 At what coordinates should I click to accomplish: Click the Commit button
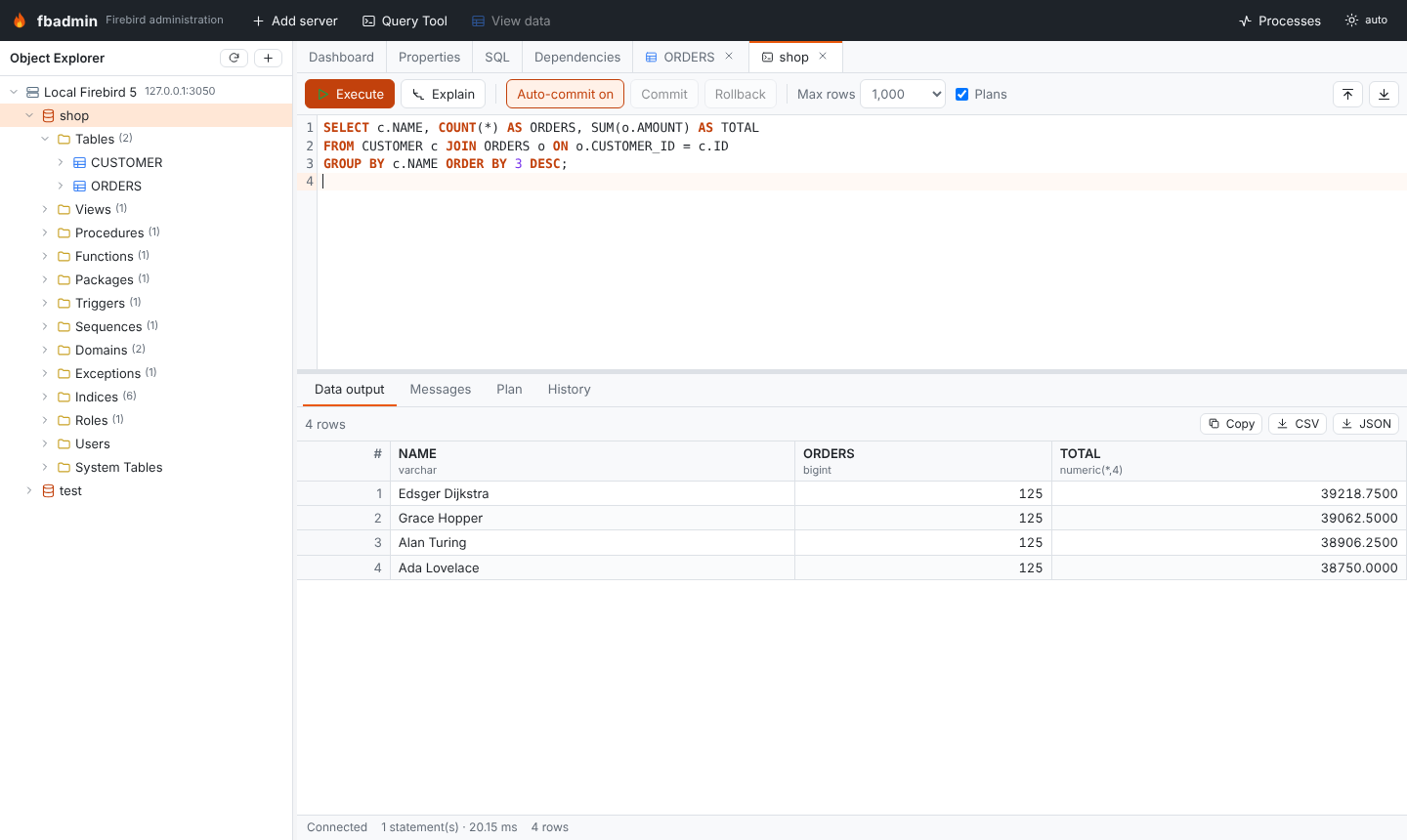664,94
